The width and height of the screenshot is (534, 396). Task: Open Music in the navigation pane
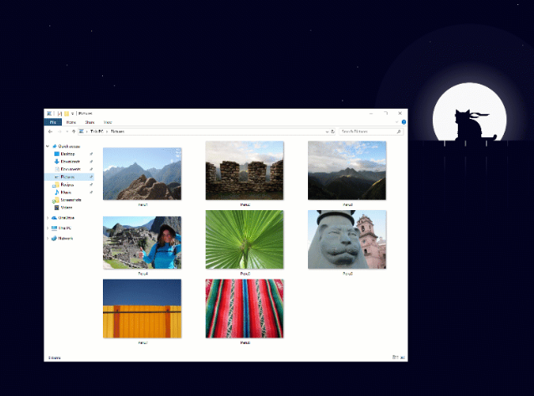[x=66, y=193]
